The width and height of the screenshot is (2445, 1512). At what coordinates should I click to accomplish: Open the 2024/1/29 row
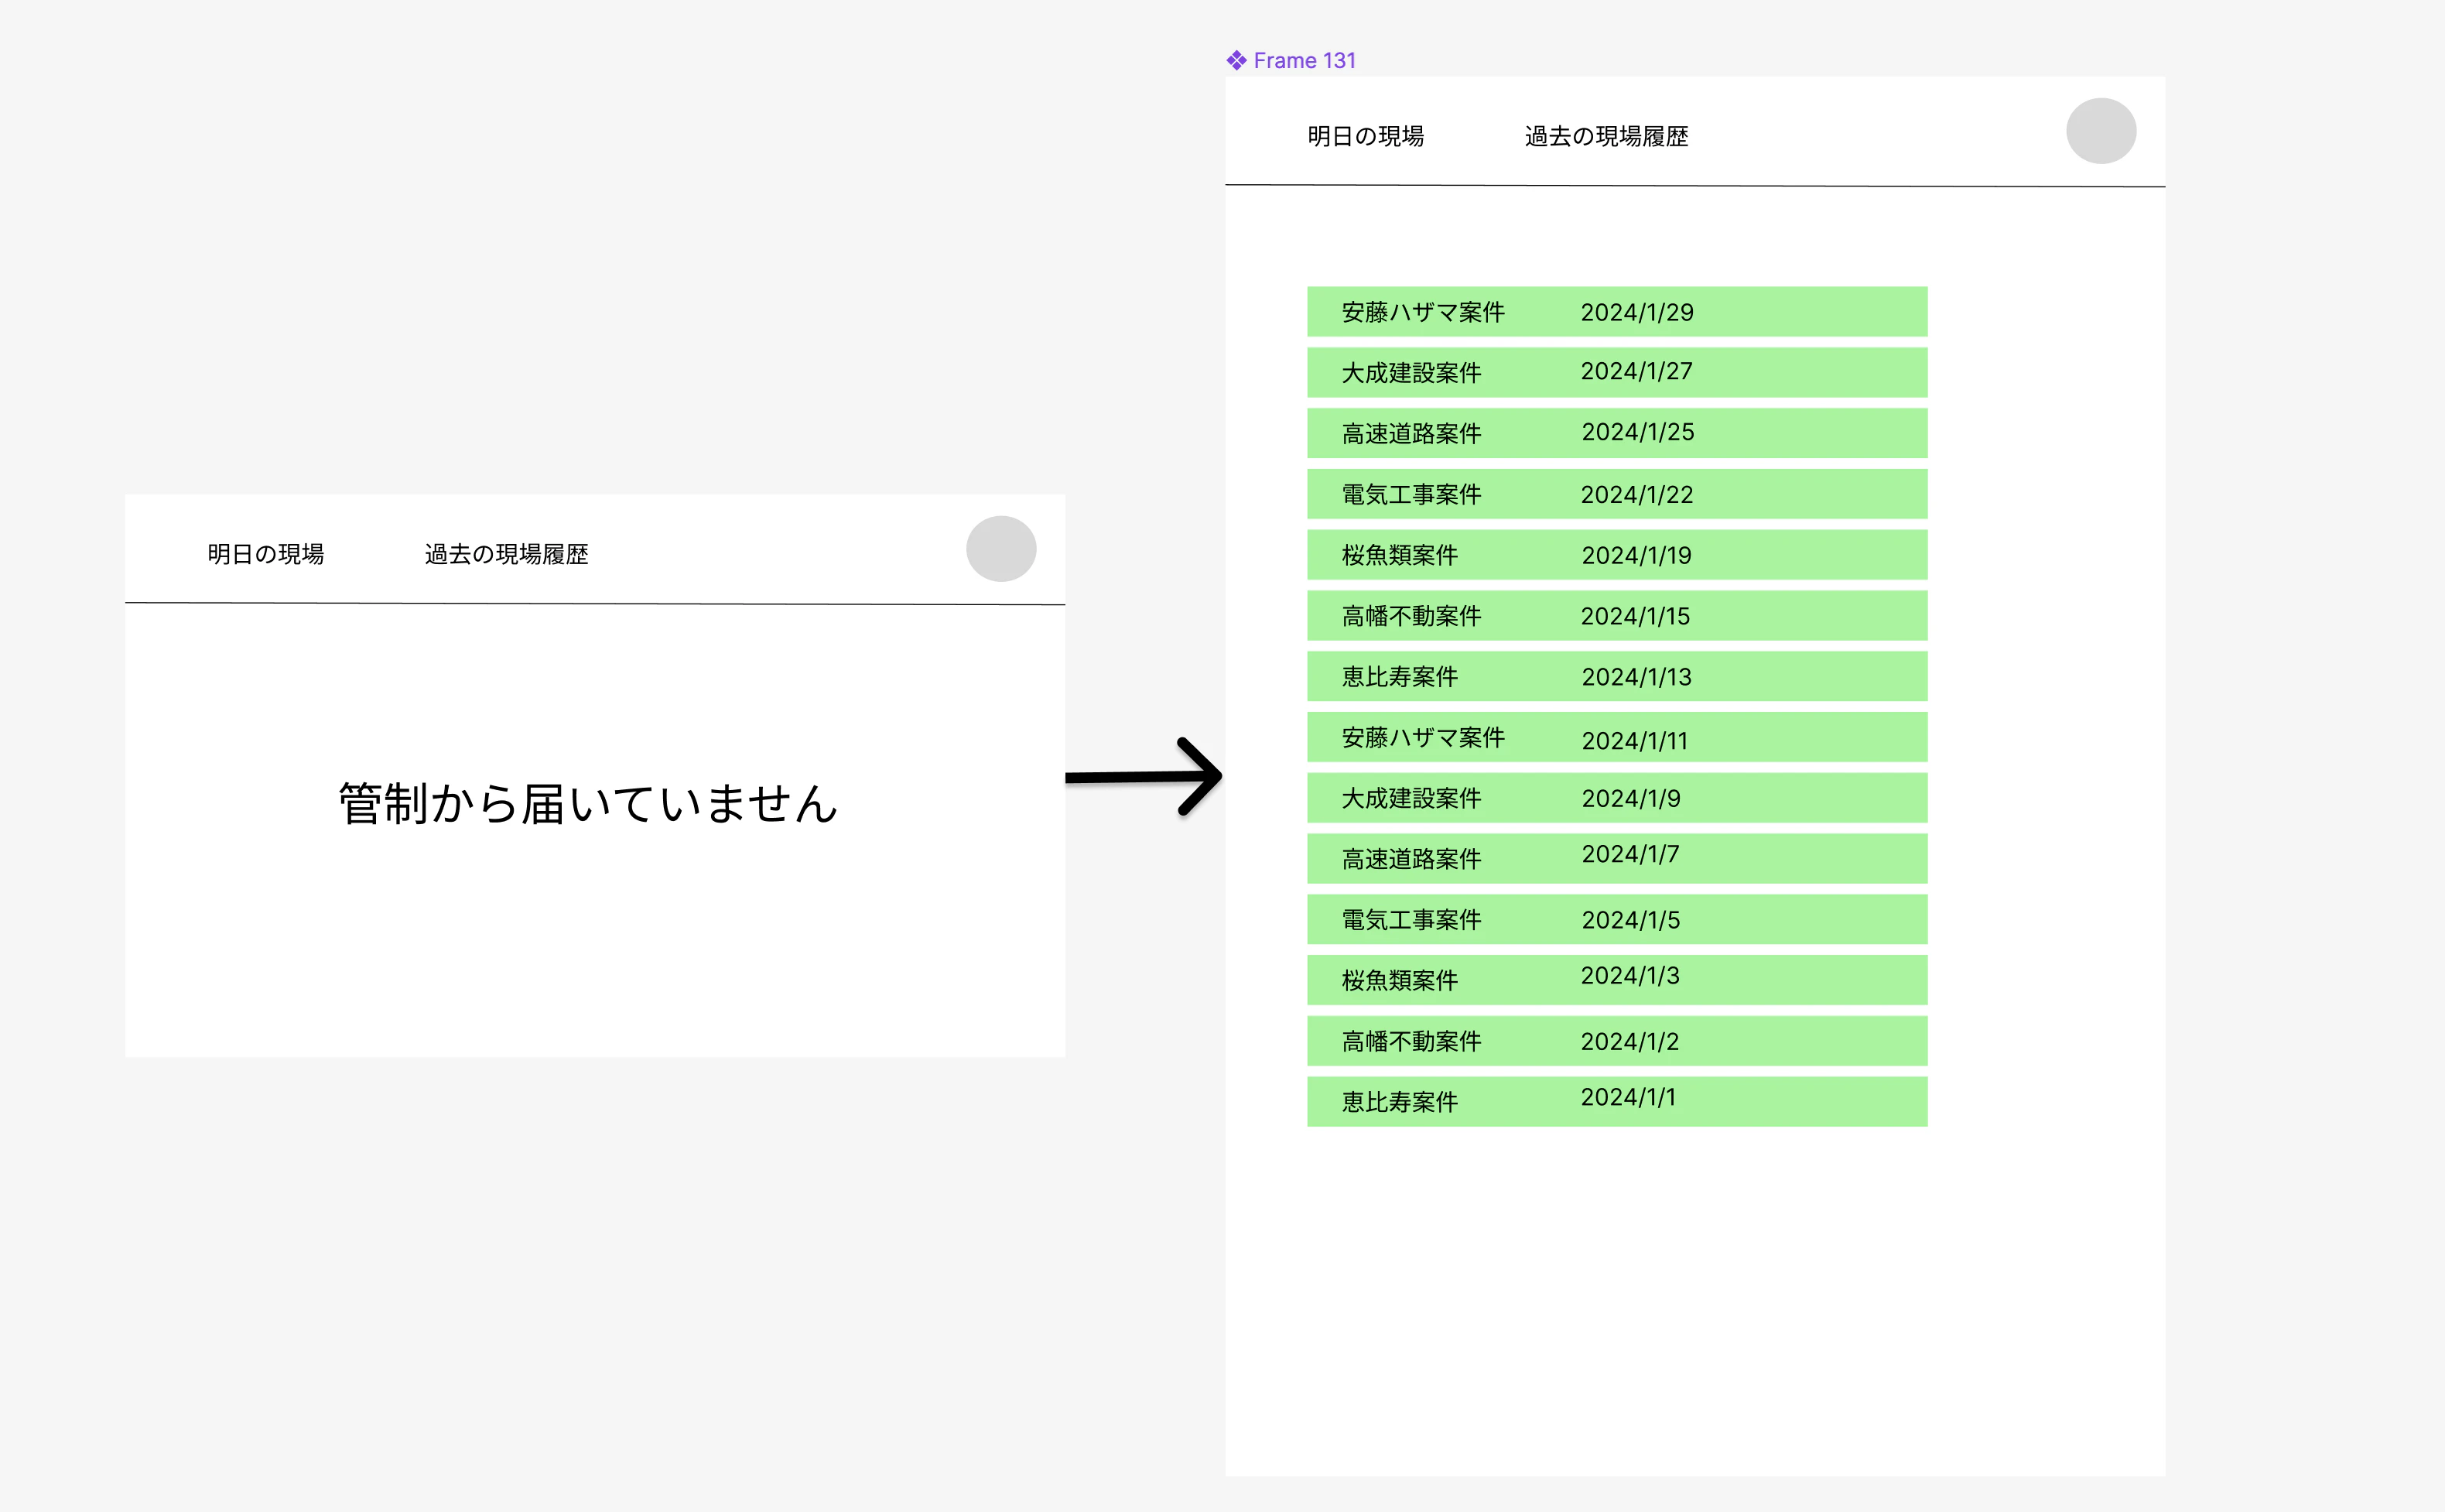point(1617,312)
